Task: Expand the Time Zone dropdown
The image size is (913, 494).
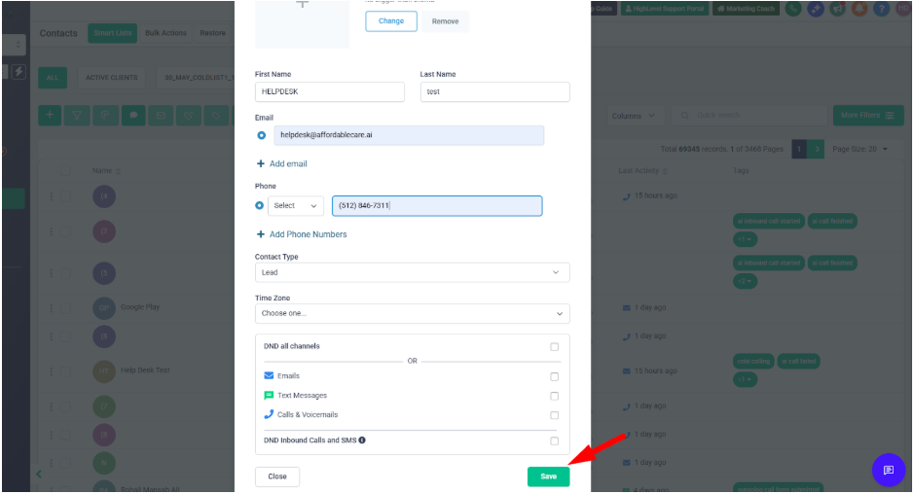Action: pyautogui.click(x=412, y=314)
